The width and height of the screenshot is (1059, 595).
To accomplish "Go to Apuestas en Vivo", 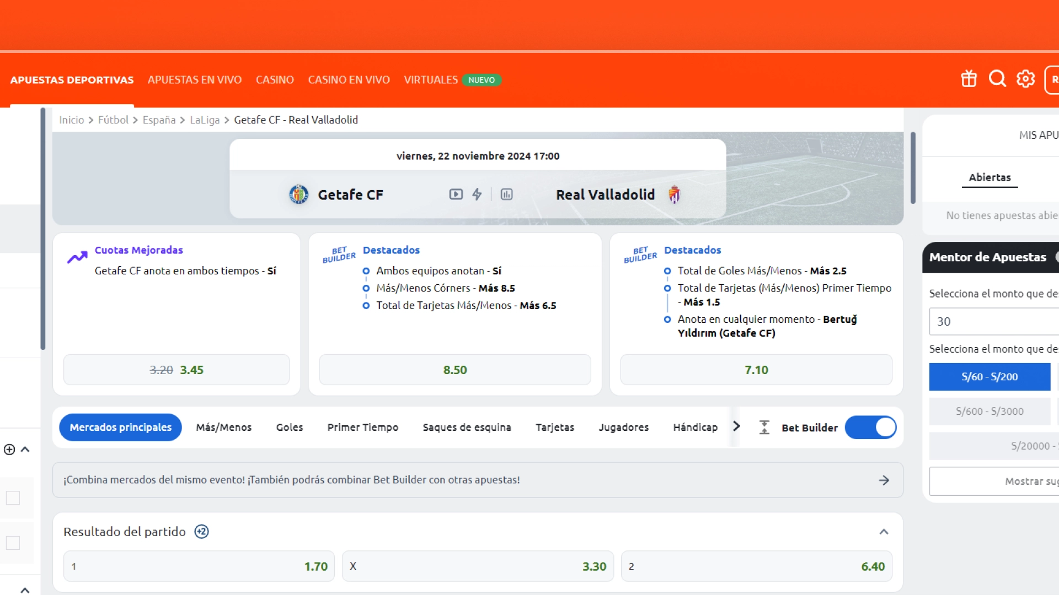I will click(195, 80).
